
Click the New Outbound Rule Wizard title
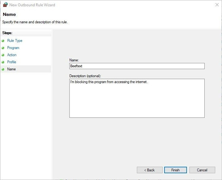[x=32, y=5]
